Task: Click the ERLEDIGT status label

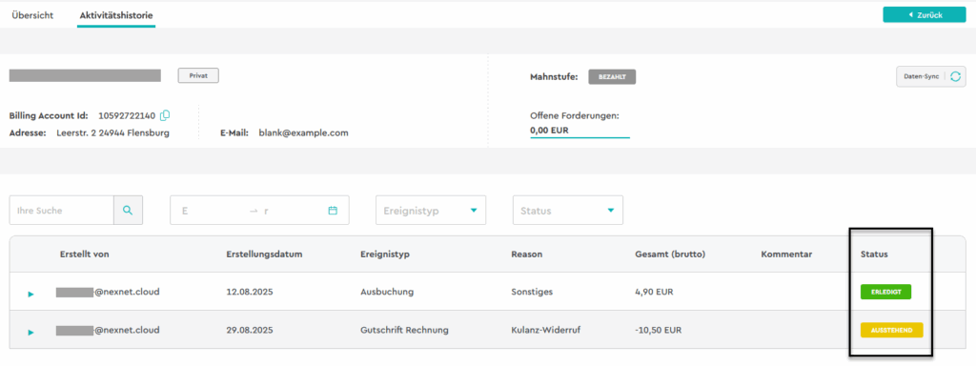Action: (x=885, y=292)
